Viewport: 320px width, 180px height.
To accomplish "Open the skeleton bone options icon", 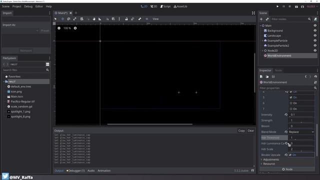I will (x=139, y=19).
